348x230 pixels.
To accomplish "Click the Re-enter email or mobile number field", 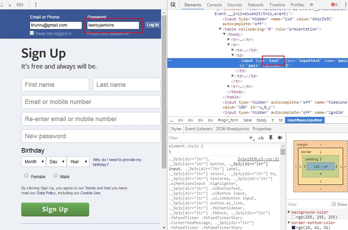I will tap(91, 119).
